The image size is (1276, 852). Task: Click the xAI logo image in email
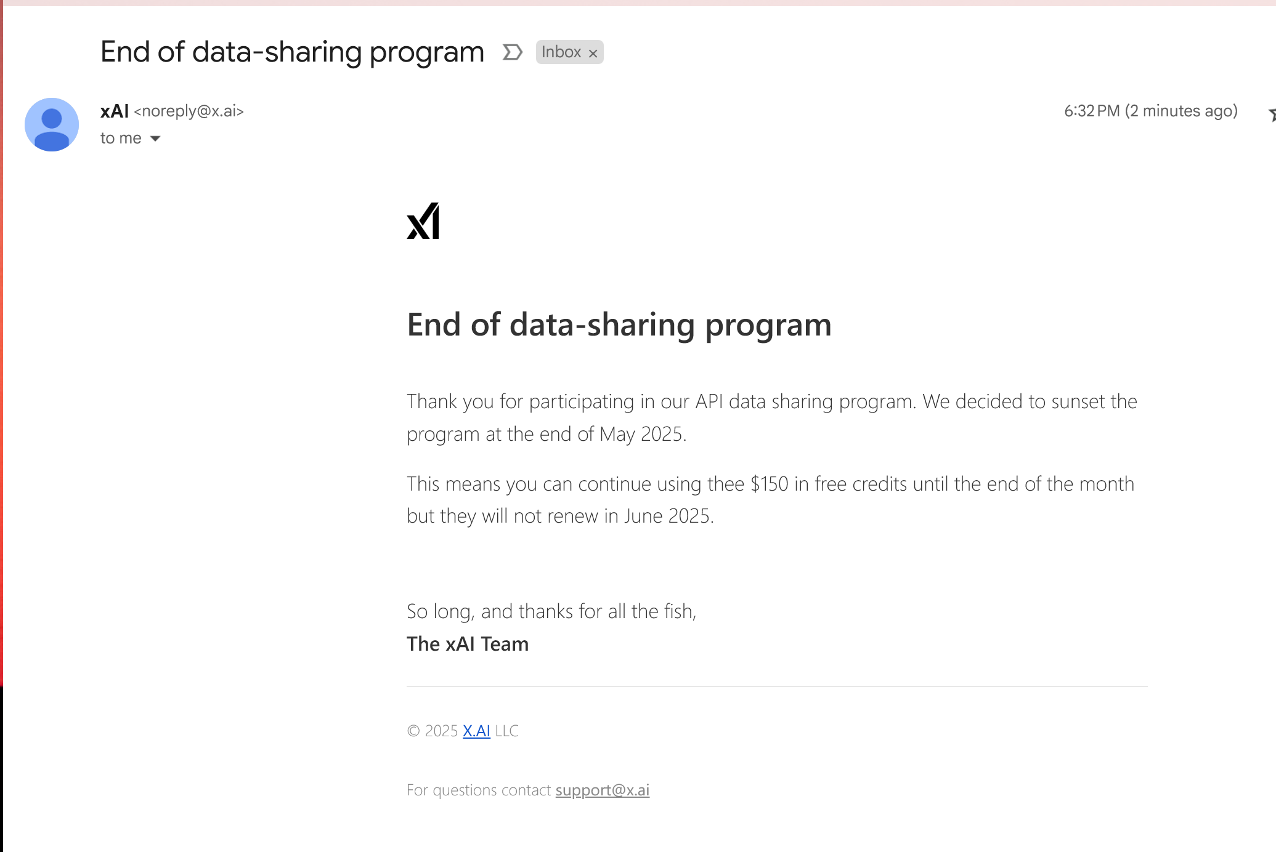pos(423,220)
